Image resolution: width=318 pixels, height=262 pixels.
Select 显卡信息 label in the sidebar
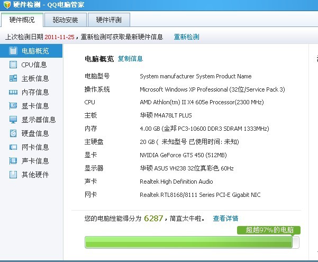pyautogui.click(x=35, y=106)
